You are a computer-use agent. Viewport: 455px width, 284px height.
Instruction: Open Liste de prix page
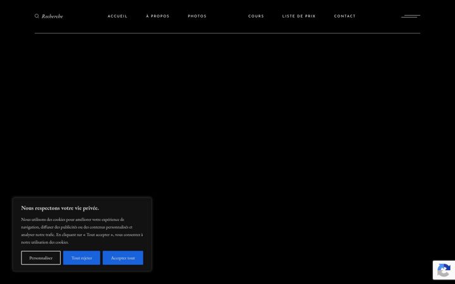coord(299,16)
